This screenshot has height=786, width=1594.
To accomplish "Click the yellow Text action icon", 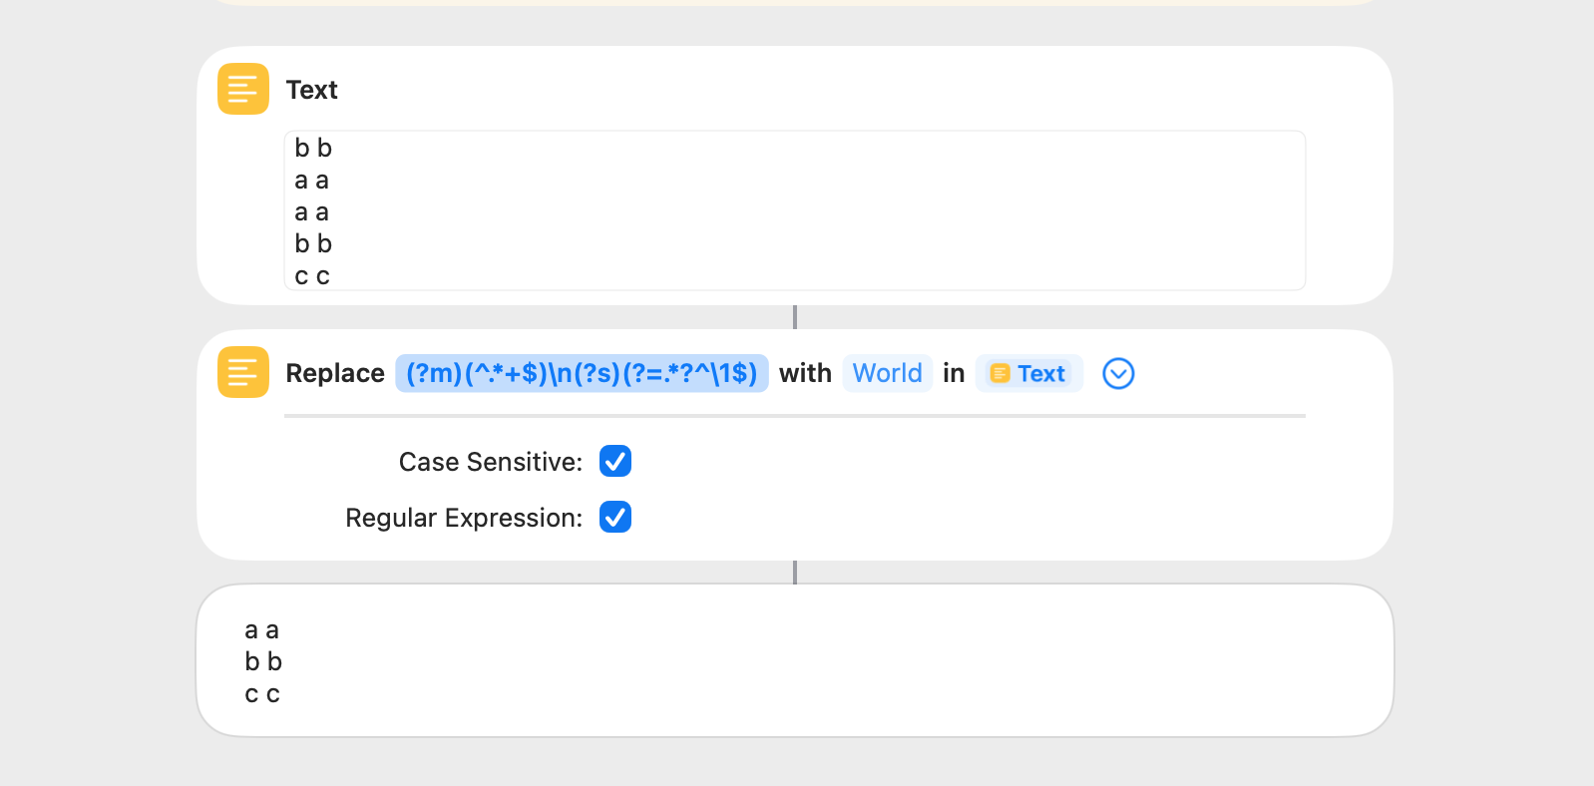I will tap(242, 89).
